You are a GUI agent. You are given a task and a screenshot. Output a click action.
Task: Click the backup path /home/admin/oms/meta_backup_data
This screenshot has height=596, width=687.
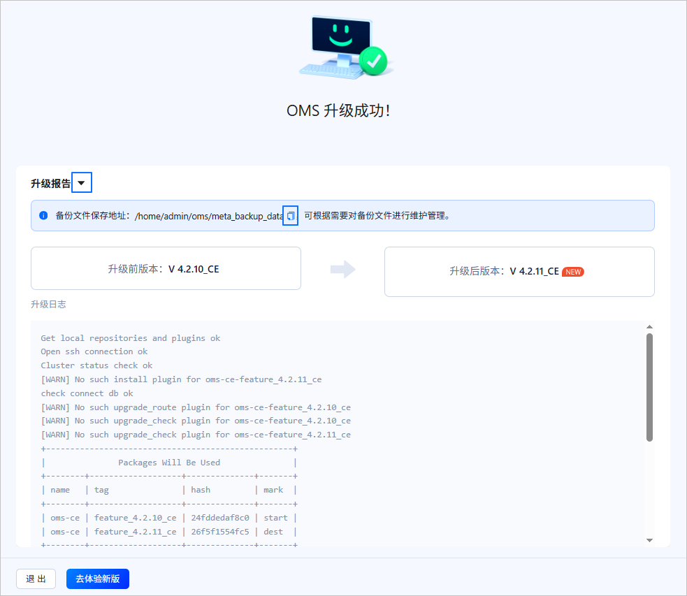[208, 216]
